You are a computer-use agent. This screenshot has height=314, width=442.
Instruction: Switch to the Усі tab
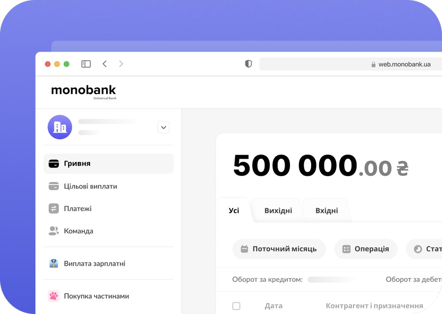click(234, 211)
